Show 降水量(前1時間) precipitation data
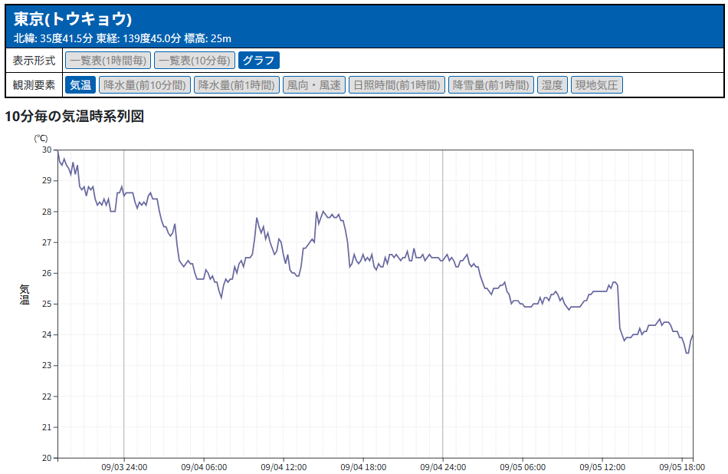Screen dimensions: 728x474 [x=236, y=85]
